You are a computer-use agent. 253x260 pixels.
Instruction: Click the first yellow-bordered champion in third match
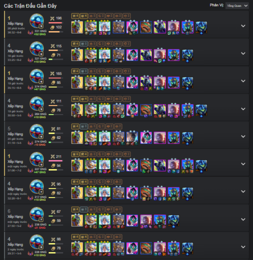pos(77,82)
